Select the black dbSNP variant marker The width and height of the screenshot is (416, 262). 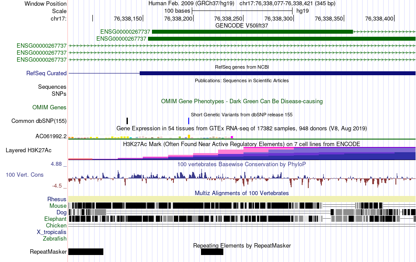pos(127,121)
